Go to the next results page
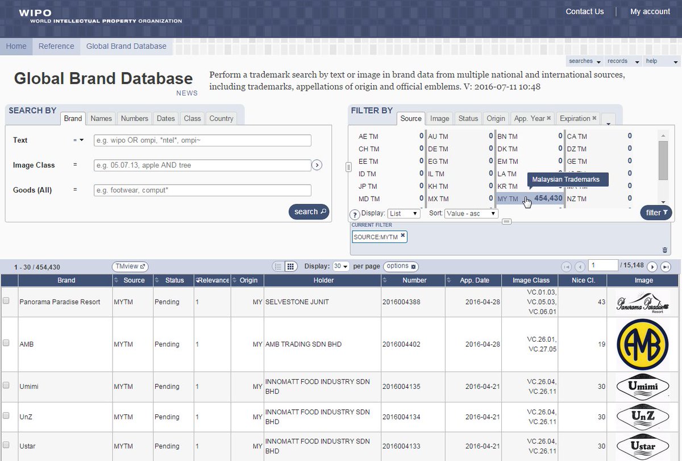This screenshot has height=461, width=682. click(x=652, y=267)
